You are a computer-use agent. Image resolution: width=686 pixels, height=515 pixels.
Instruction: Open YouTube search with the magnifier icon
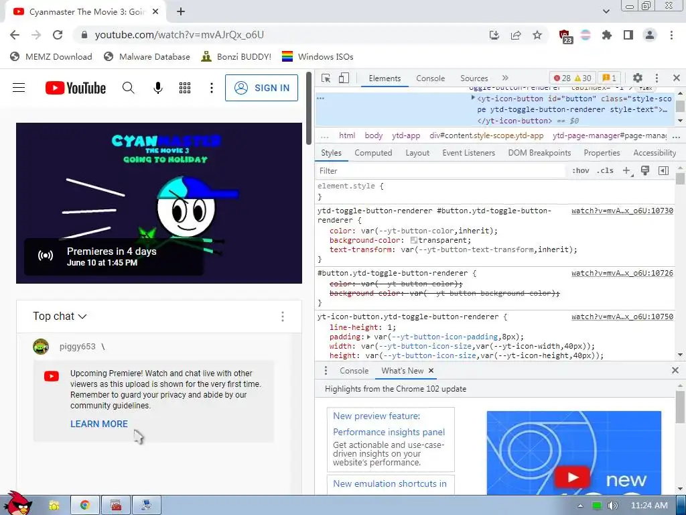click(128, 88)
